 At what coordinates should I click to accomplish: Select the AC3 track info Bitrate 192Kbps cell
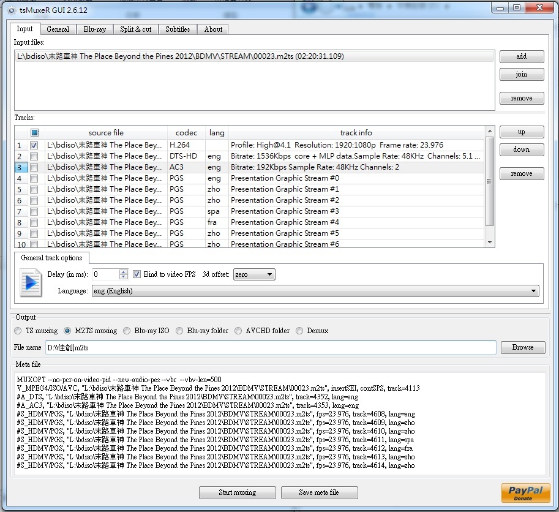[x=356, y=167]
